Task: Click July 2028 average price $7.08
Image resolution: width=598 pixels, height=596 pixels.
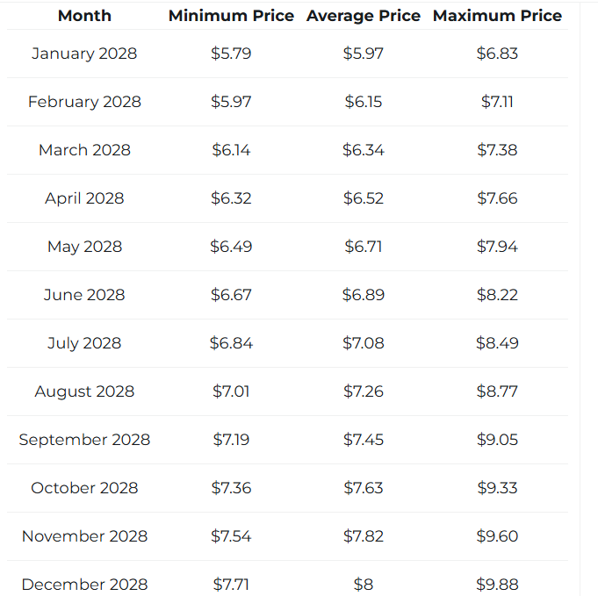Action: 363,343
